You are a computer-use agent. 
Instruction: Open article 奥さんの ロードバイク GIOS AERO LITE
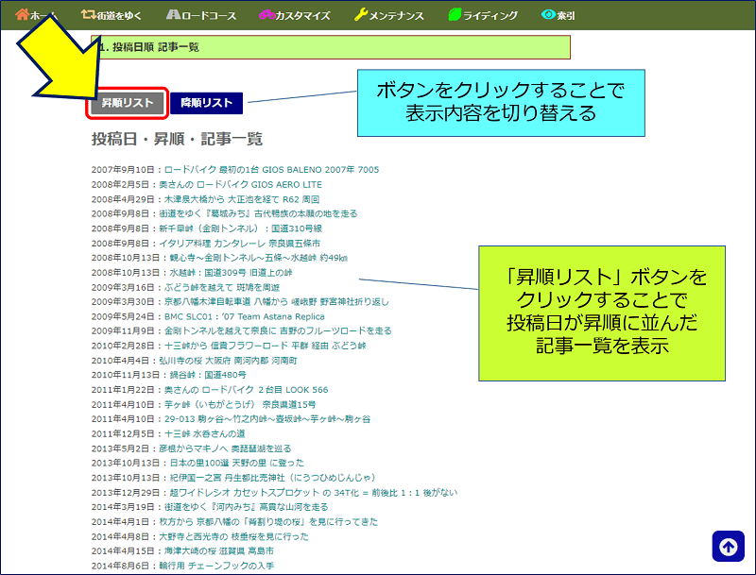pos(241,184)
